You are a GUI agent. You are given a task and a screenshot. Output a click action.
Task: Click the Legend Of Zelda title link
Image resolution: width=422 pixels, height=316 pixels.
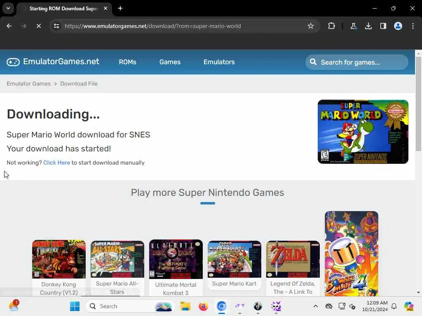293,288
